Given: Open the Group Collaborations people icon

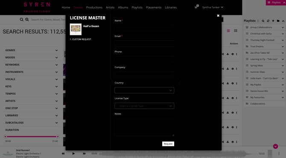Looking at the screenshot, I should tap(247, 27).
